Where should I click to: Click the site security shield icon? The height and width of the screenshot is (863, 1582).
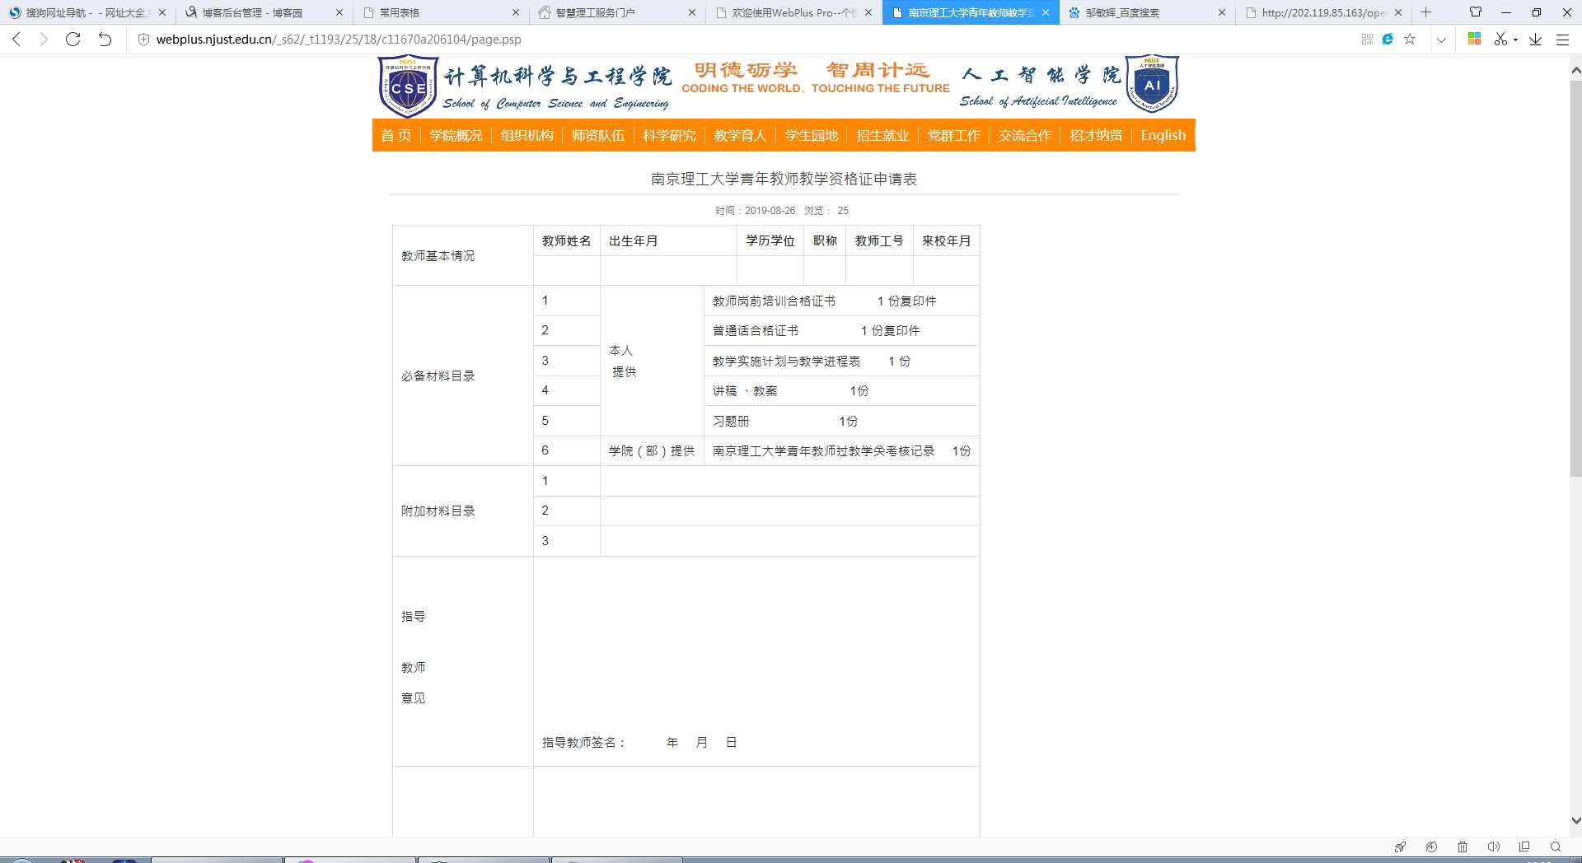click(143, 39)
